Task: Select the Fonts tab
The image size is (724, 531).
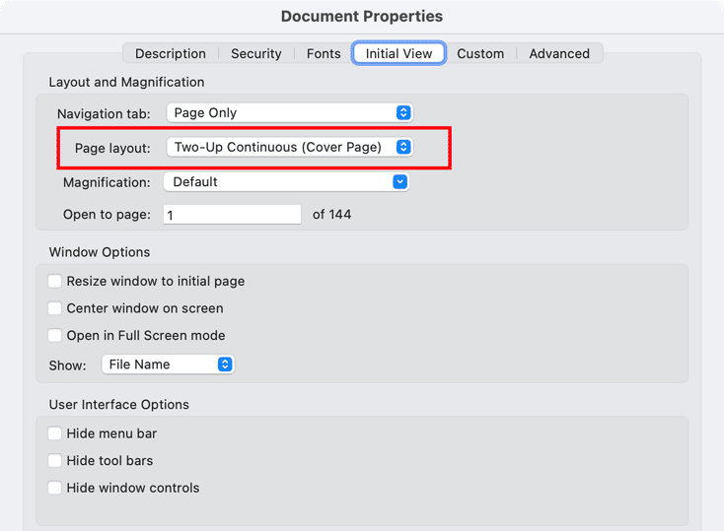Action: click(x=324, y=53)
